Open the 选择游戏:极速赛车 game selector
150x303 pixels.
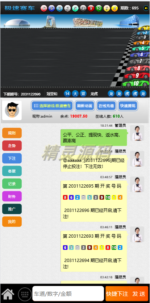coord(52,106)
